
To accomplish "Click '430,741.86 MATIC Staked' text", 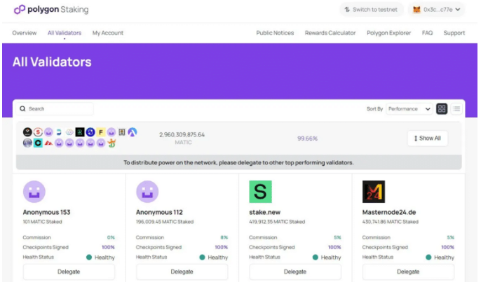I will tap(391, 222).
